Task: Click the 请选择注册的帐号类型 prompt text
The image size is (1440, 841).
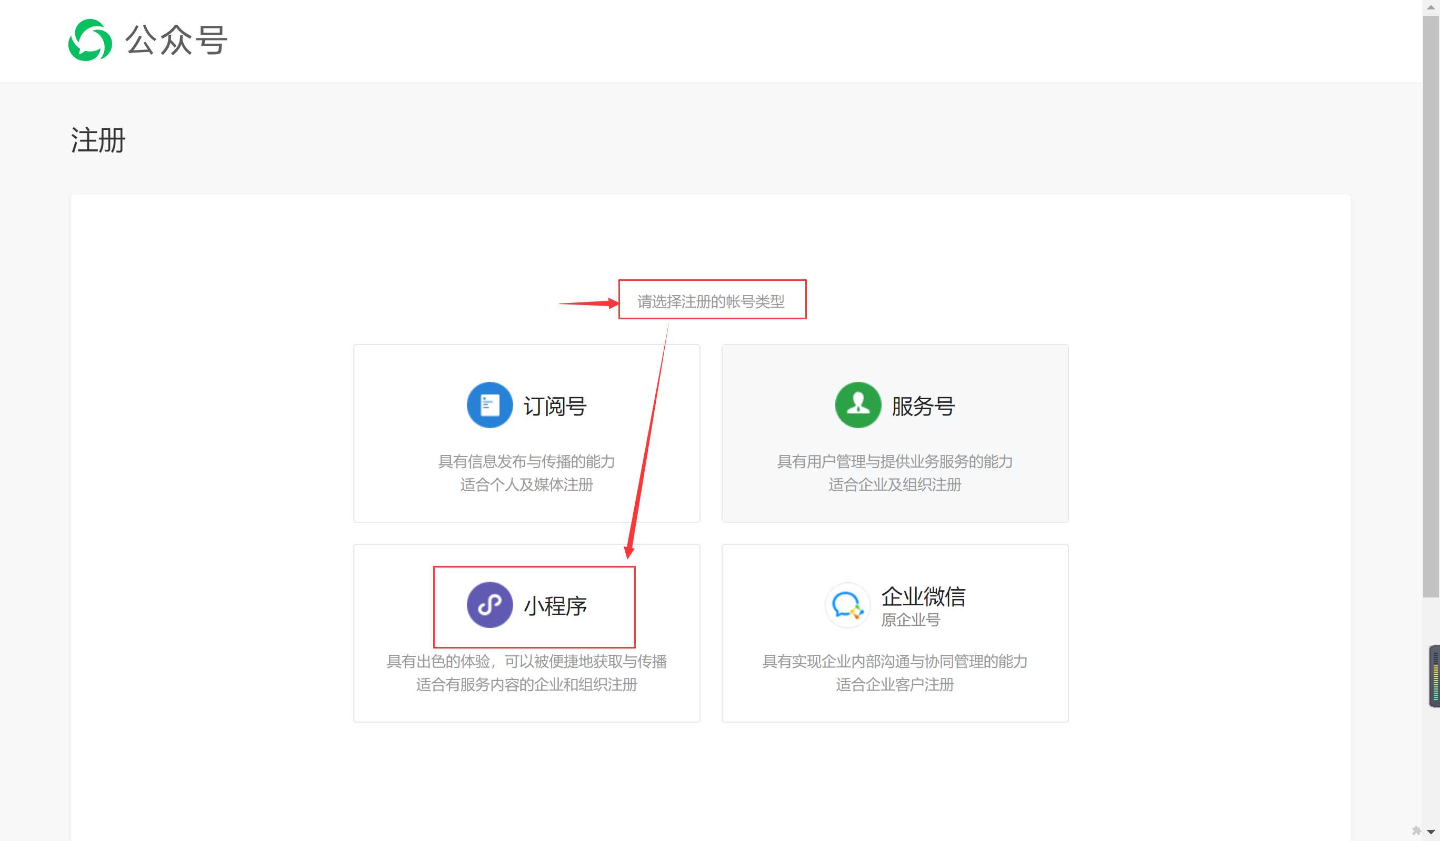Action: pyautogui.click(x=711, y=301)
